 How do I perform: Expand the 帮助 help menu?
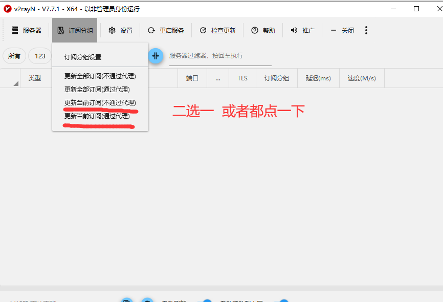point(263,31)
